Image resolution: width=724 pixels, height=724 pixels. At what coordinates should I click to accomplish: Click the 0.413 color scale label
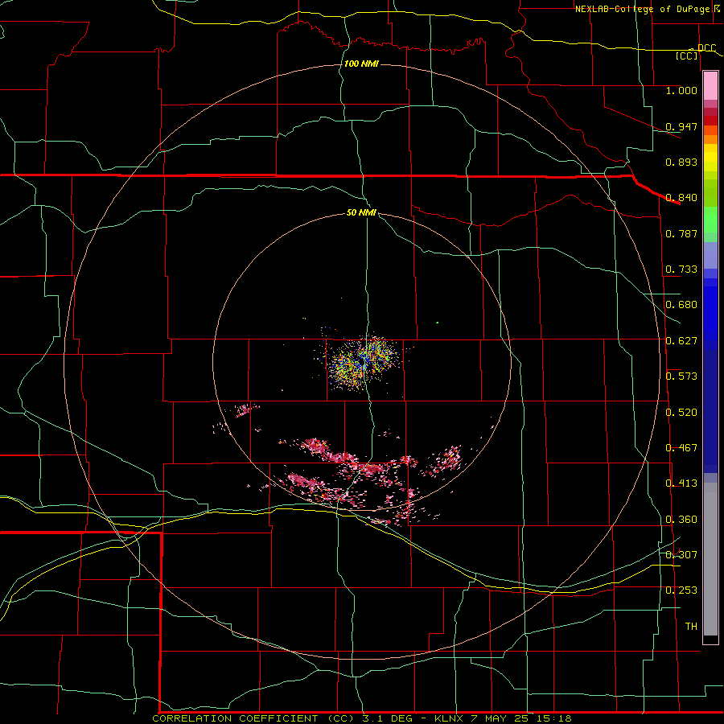click(x=681, y=483)
